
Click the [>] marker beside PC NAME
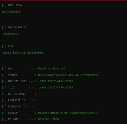(4, 119)
